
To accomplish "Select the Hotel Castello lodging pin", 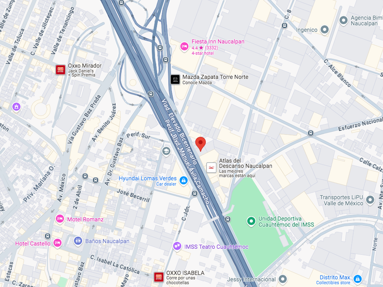I will (57, 243).
